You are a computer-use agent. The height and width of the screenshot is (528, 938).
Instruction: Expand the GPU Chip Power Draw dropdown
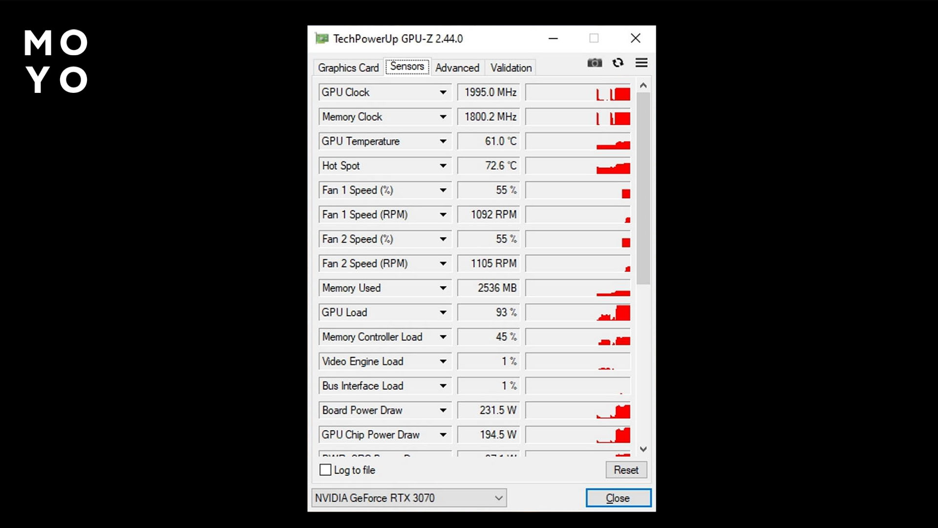(443, 435)
